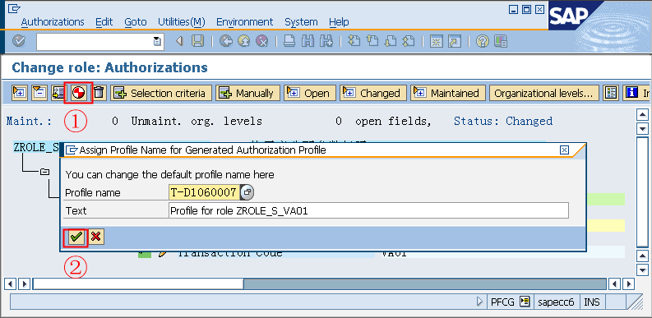Click the Save diskette icon
This screenshot has height=318, width=652.
click(197, 41)
